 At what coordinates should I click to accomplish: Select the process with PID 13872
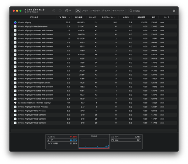pyautogui.click(x=94, y=62)
